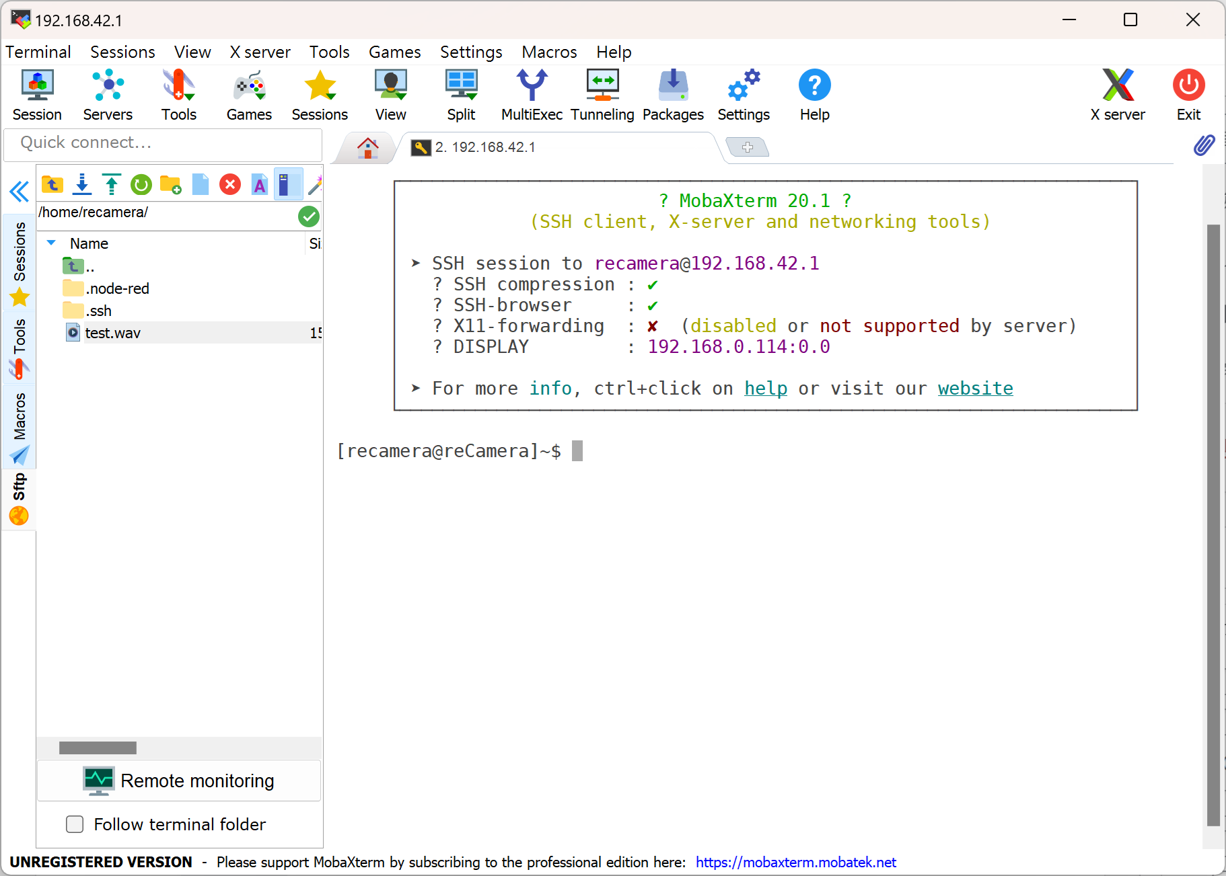Activate the MultiExec toolbar icon
This screenshot has width=1226, height=876.
tap(532, 95)
